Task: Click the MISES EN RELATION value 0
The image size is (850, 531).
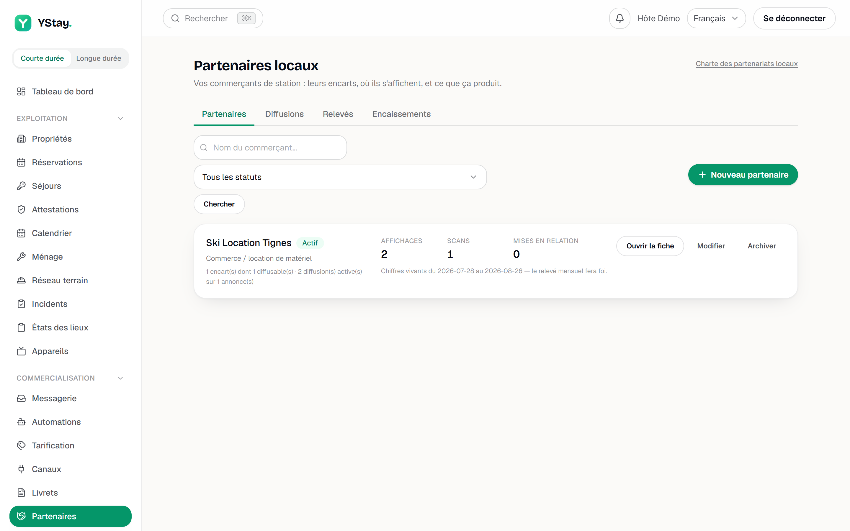Action: click(516, 254)
